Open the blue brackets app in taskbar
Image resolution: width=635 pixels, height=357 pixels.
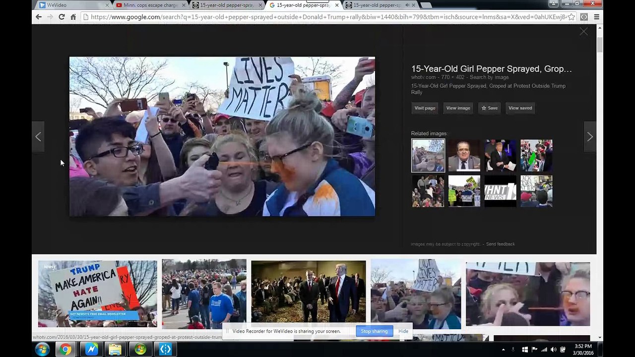tap(165, 350)
